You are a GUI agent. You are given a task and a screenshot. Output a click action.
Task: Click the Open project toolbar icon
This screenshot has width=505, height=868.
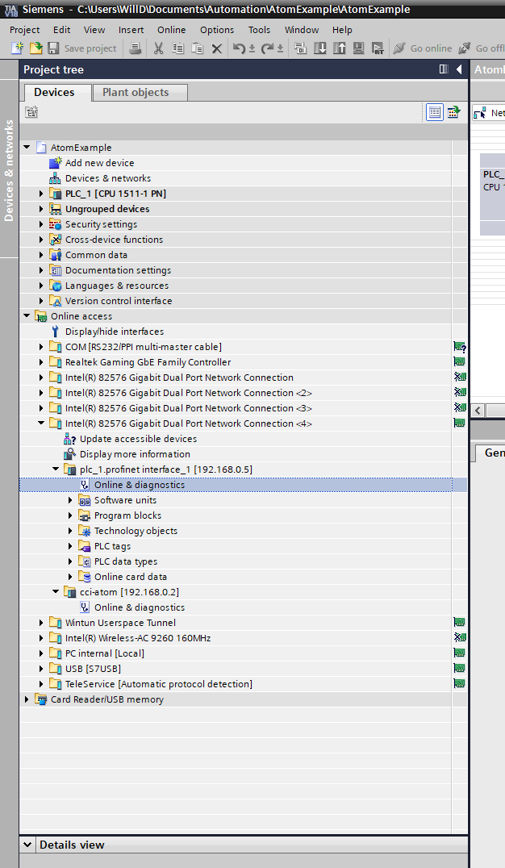tap(35, 48)
